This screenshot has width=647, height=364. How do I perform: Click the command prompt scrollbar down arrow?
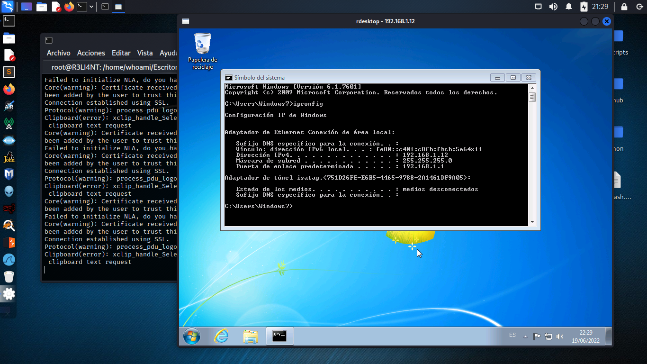point(532,222)
